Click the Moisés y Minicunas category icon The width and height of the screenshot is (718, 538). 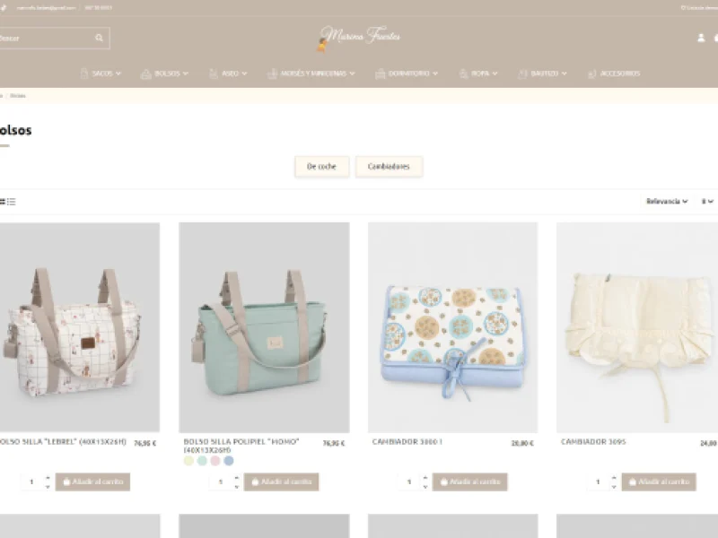(272, 74)
